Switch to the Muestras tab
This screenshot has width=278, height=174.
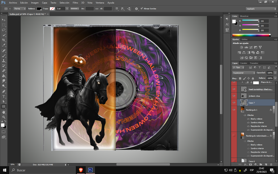click(244, 16)
